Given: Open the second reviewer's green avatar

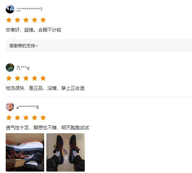Looking at the screenshot, I should tap(10, 67).
